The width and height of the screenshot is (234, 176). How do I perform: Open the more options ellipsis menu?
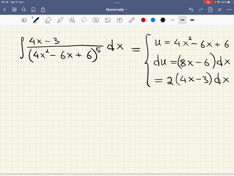pos(229,10)
